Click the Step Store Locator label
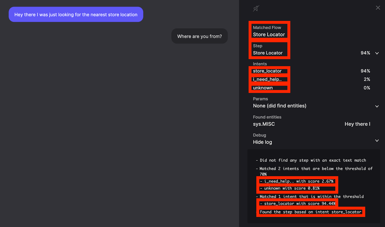 point(267,53)
